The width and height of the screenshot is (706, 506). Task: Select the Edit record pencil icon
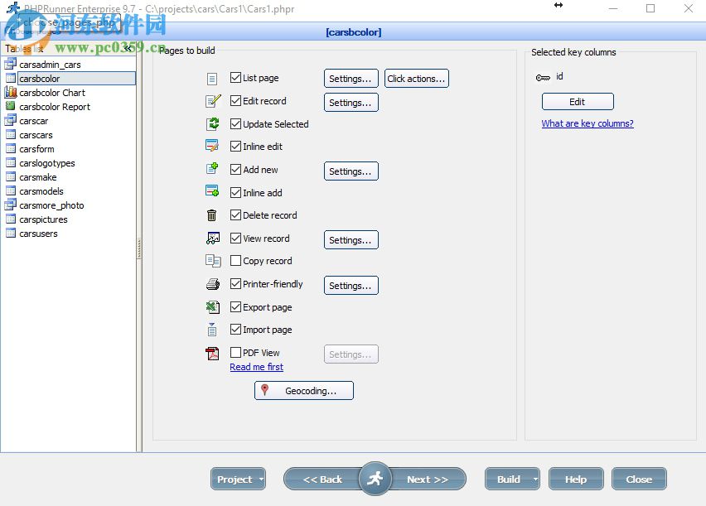click(212, 100)
